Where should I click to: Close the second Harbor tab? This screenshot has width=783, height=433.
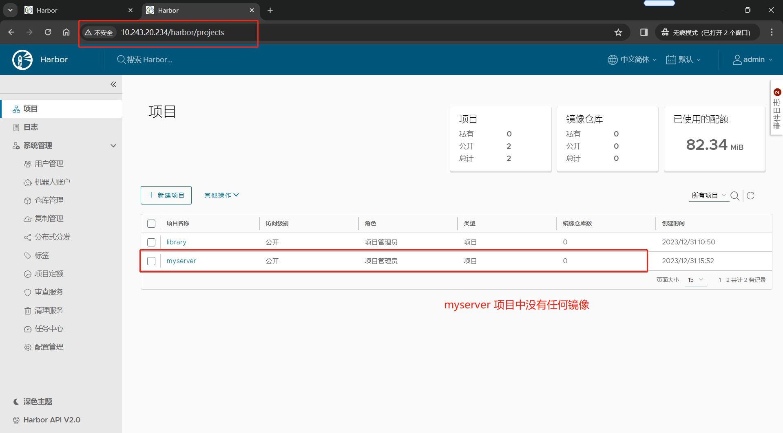tap(252, 10)
